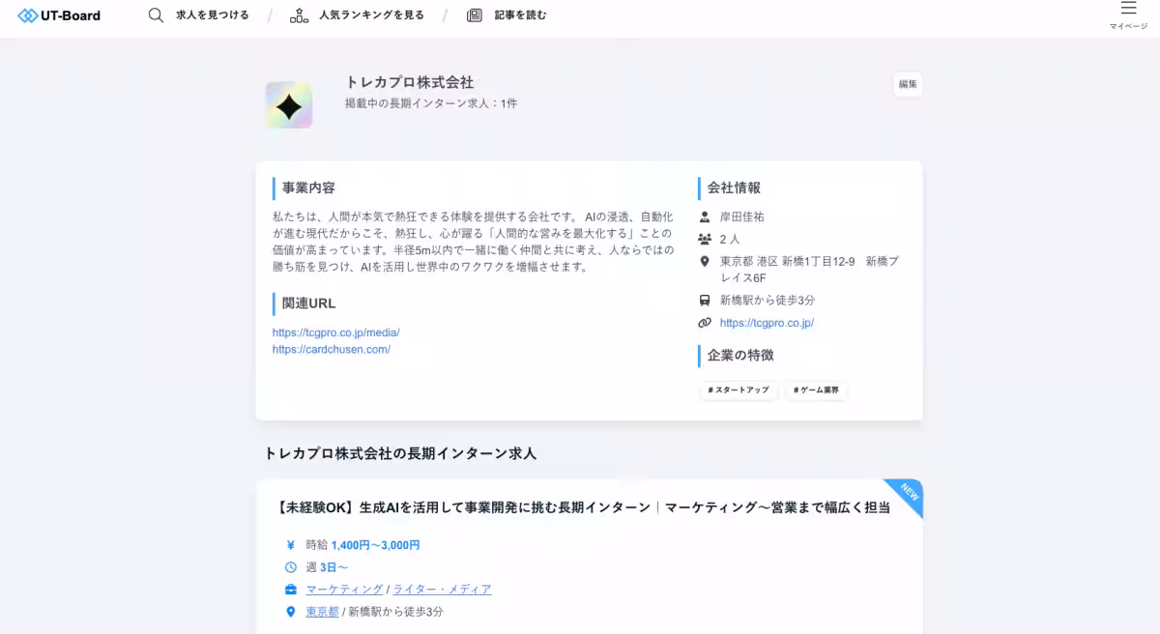The height and width of the screenshot is (634, 1160).
Task: Click the yen icon in the job listing
Action: coord(291,545)
